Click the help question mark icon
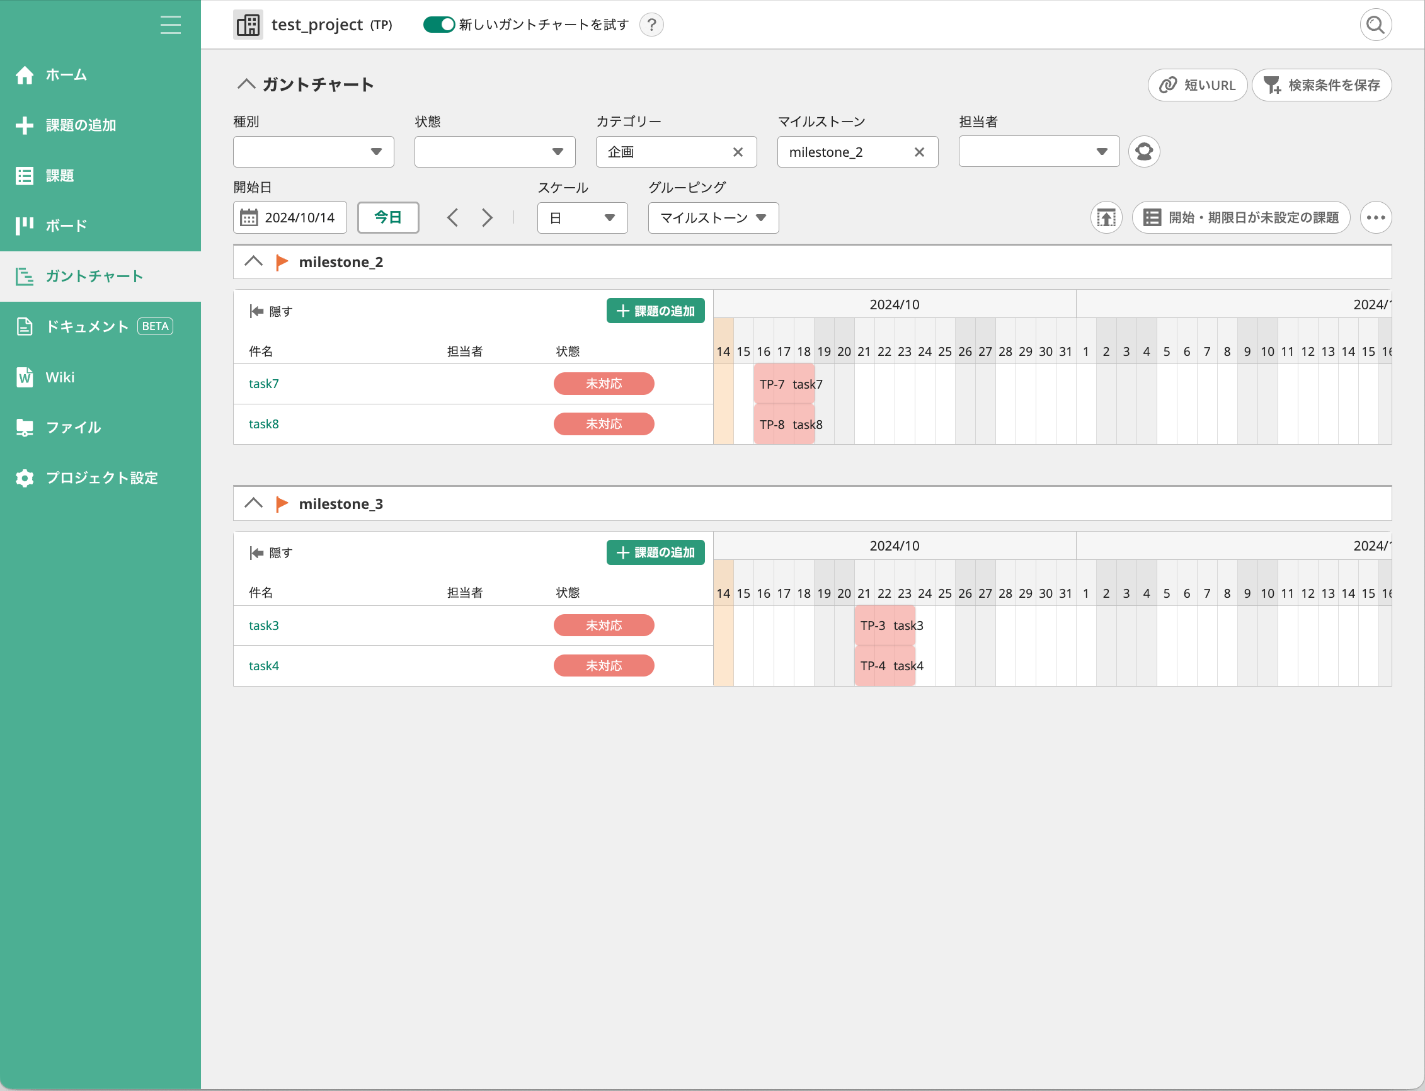 click(x=651, y=25)
